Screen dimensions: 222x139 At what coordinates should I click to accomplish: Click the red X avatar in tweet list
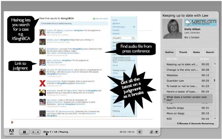42,83
